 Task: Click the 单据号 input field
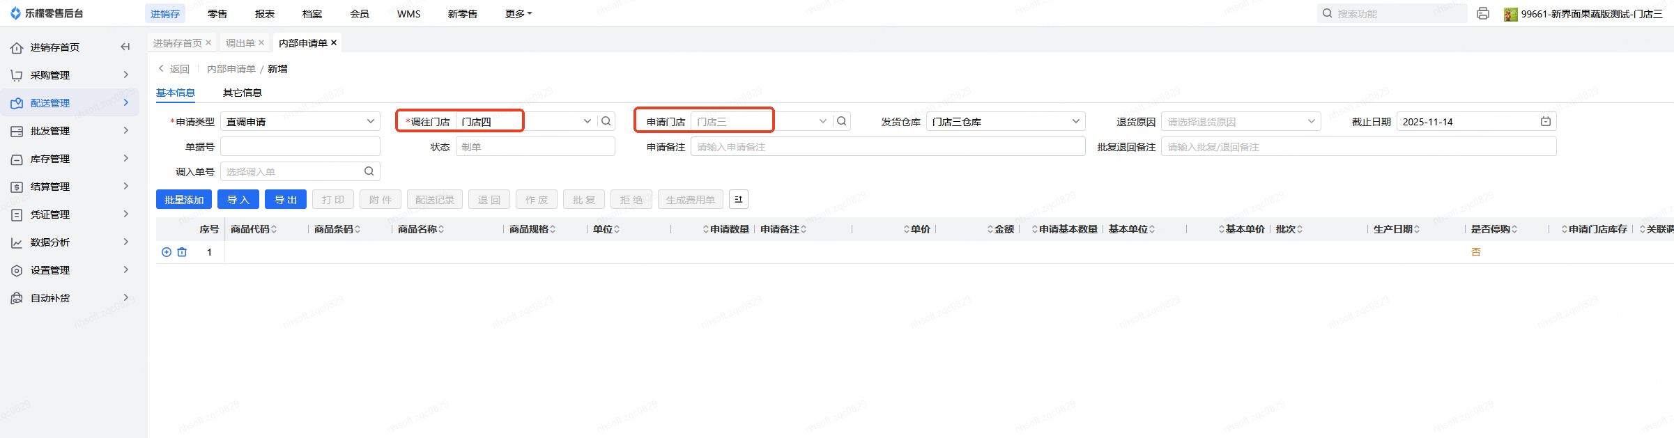300,146
